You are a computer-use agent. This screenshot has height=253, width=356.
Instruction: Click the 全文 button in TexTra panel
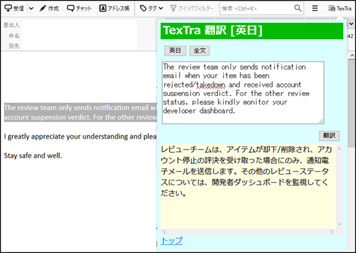click(x=199, y=51)
